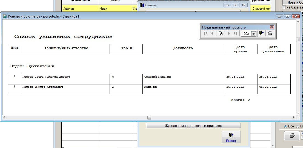The width and height of the screenshot is (303, 148).
Task: Minimize the Конструктор отчетов window
Action: coord(280,16)
